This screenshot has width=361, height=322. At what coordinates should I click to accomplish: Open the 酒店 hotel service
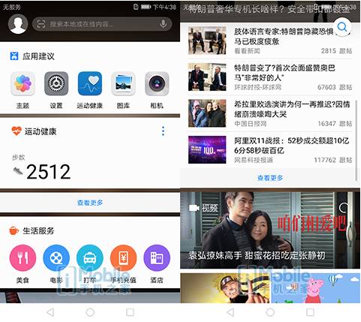click(157, 258)
